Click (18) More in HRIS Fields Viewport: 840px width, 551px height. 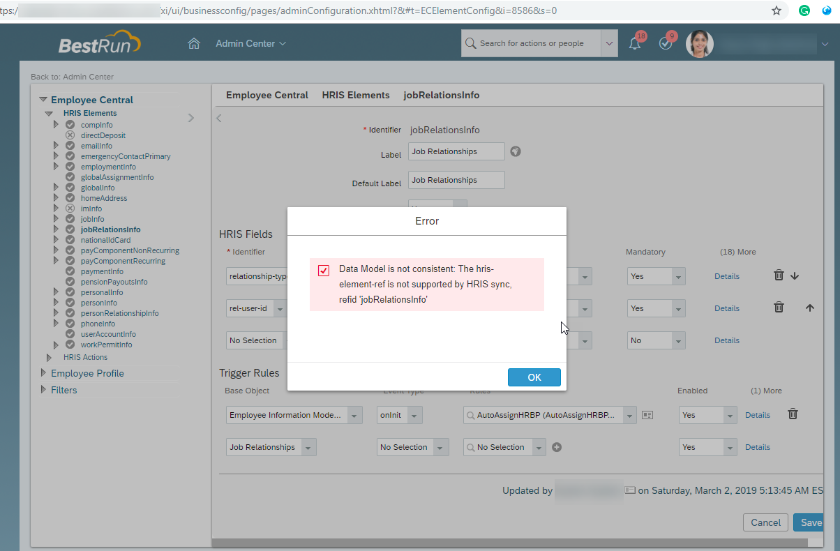(737, 252)
